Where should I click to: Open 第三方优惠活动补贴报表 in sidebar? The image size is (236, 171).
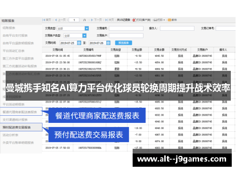coord(20,66)
